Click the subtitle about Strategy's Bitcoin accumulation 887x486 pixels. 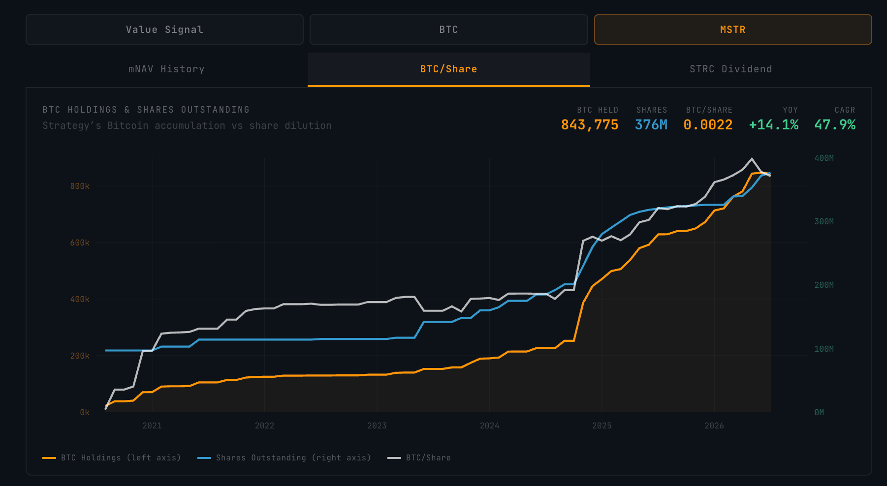click(x=187, y=126)
